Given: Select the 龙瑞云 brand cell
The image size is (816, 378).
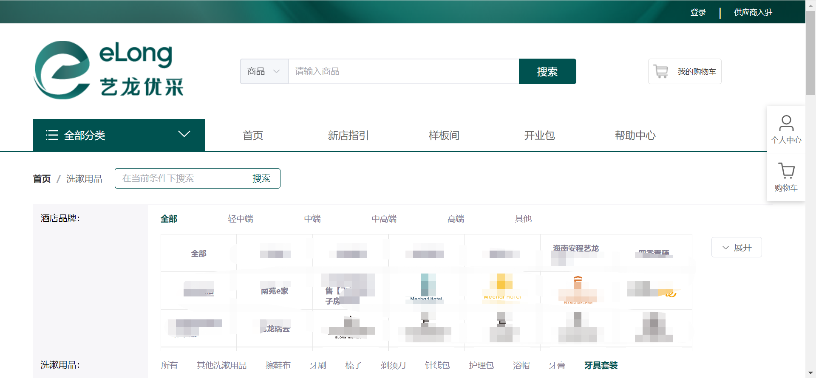Looking at the screenshot, I should (x=275, y=328).
